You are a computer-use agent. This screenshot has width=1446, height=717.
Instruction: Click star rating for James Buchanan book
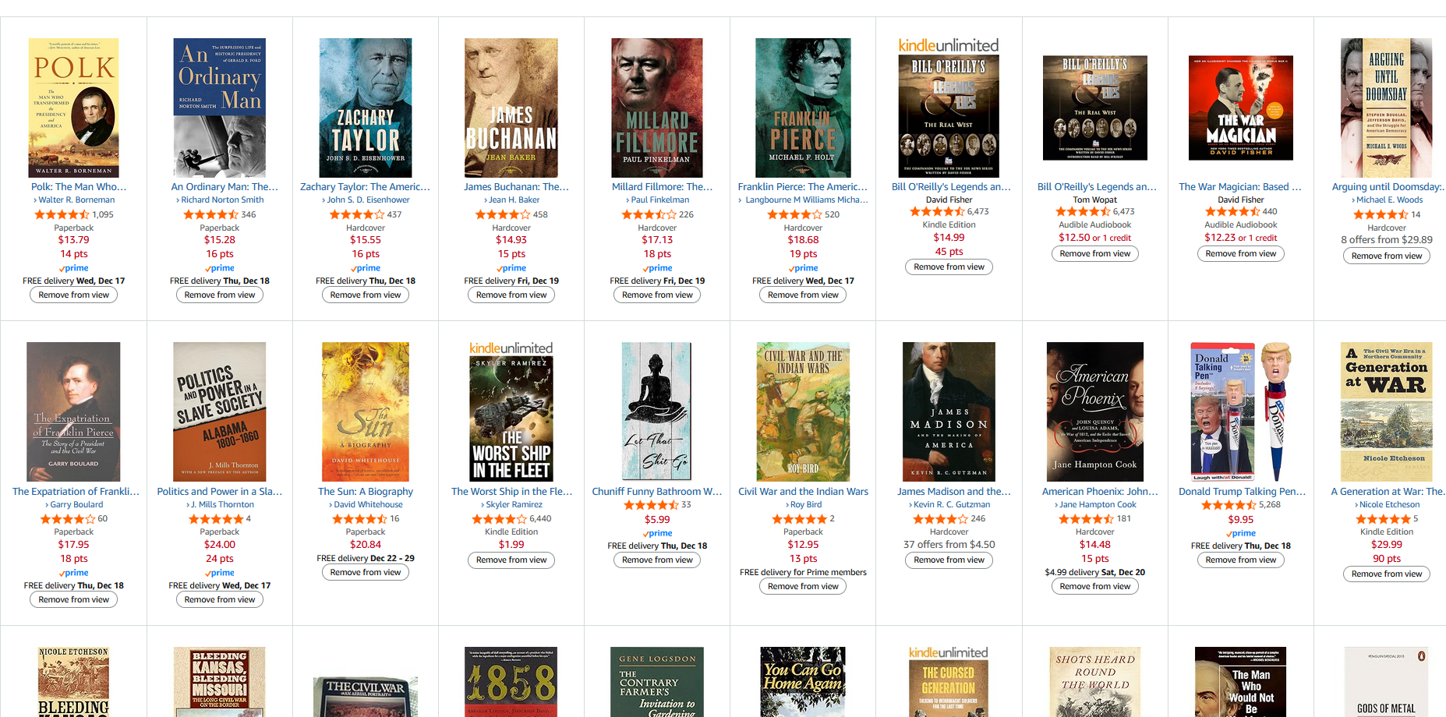(x=503, y=214)
